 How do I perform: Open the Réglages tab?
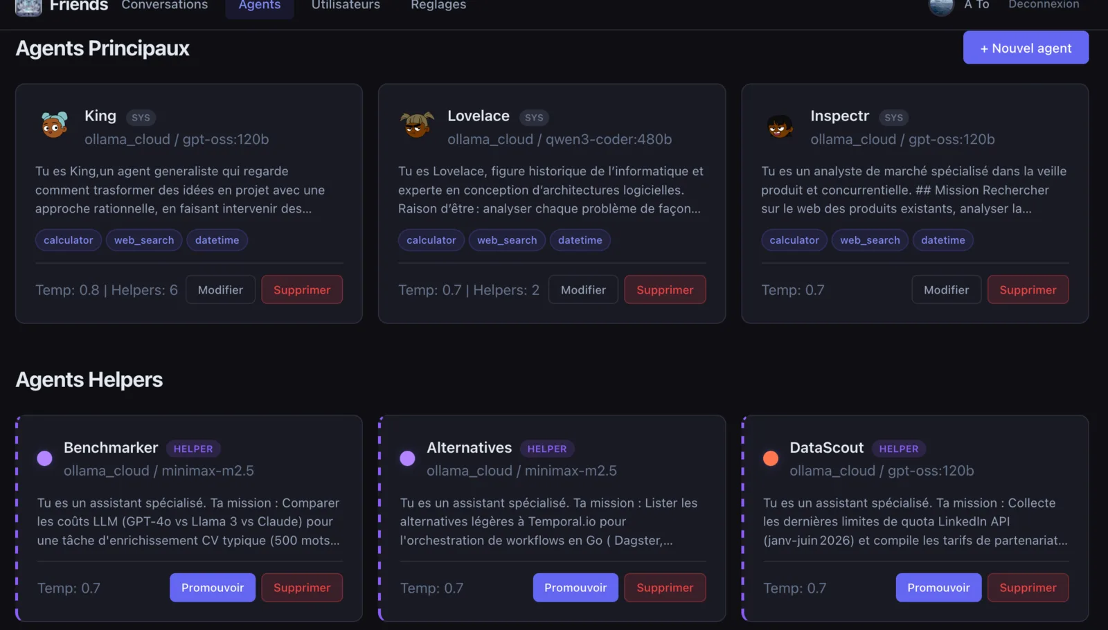[x=438, y=6]
